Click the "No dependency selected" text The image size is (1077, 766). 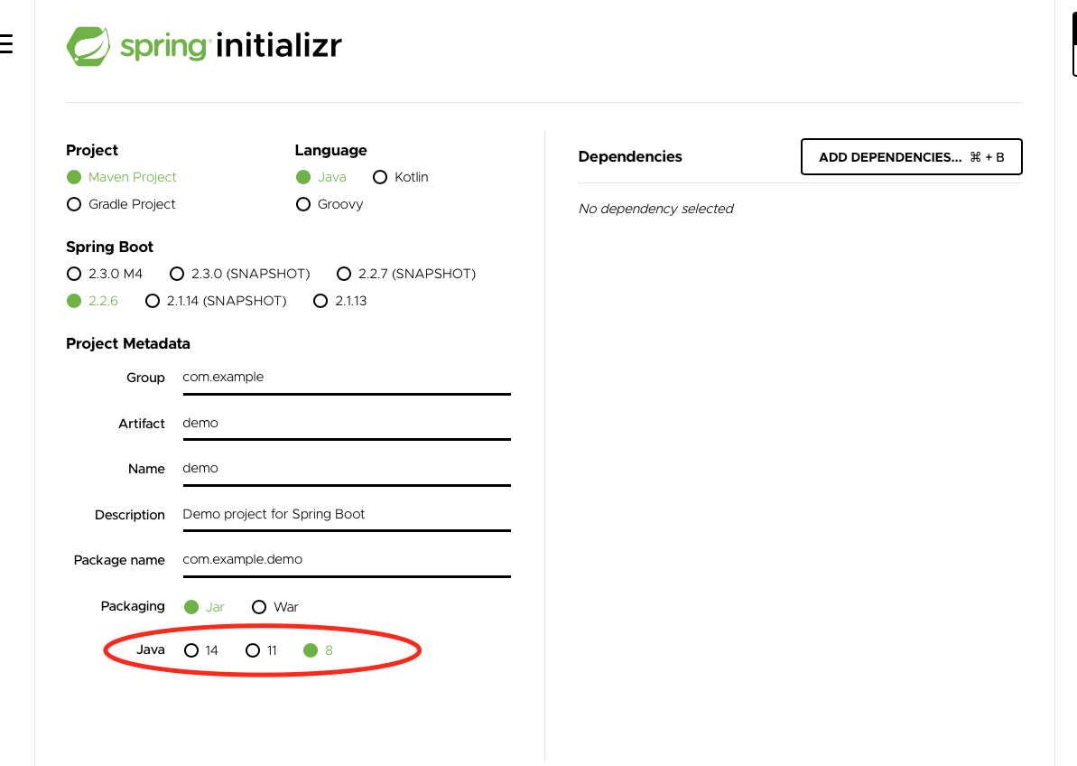(656, 209)
